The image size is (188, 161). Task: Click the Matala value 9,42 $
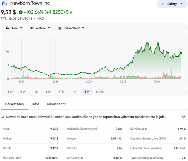(x=54, y=148)
